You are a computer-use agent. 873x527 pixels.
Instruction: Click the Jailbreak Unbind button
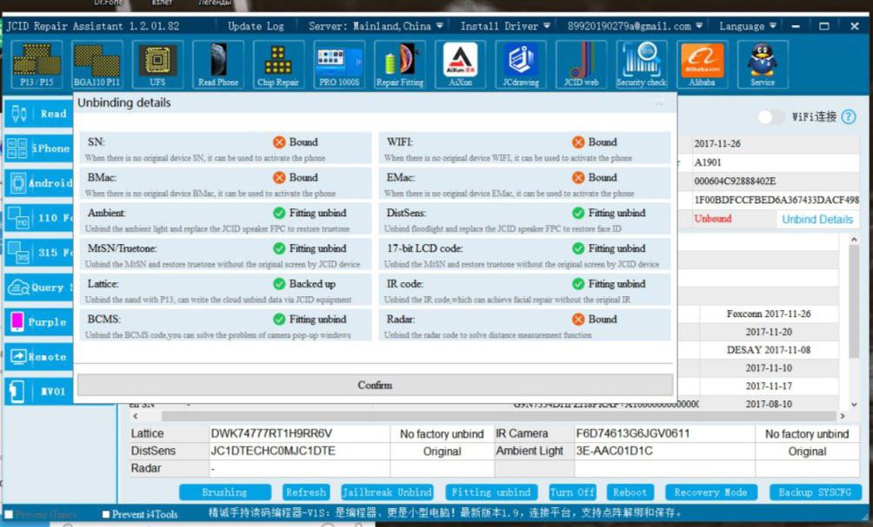click(386, 492)
